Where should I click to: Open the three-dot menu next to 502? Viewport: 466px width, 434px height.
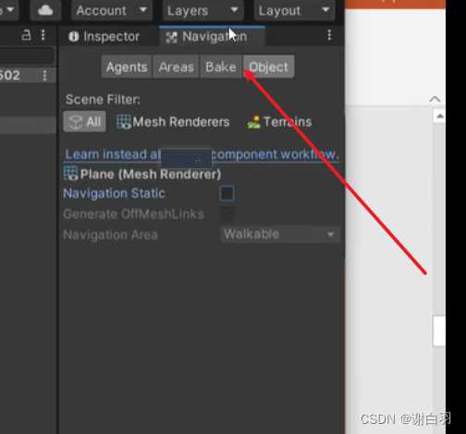tap(45, 76)
